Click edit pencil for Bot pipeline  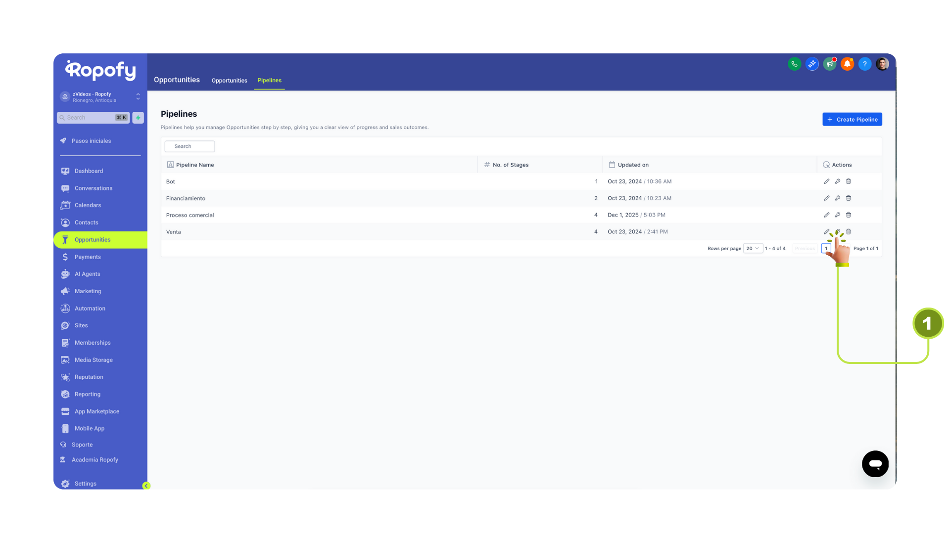coord(826,181)
